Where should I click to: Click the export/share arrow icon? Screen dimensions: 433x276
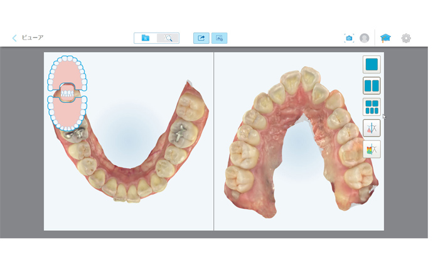(x=201, y=38)
